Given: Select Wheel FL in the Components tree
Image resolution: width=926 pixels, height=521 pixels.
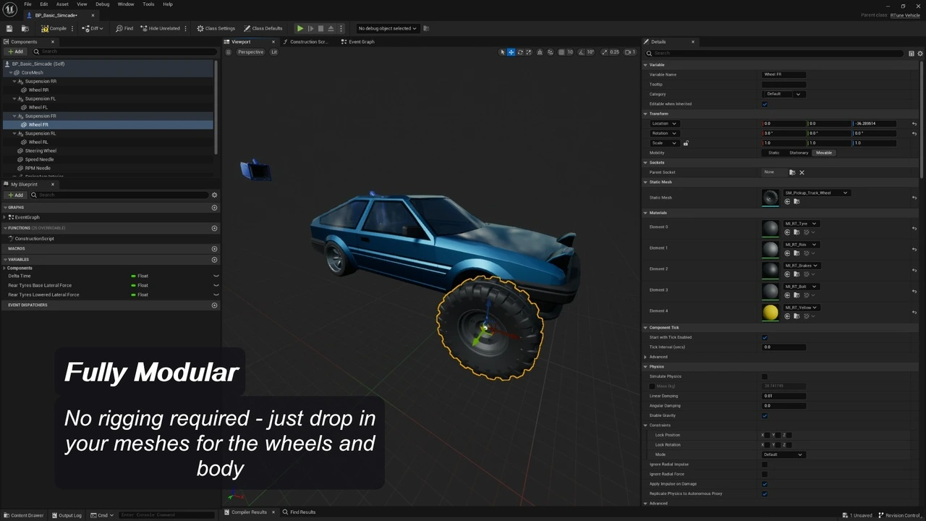Looking at the screenshot, I should 38,107.
